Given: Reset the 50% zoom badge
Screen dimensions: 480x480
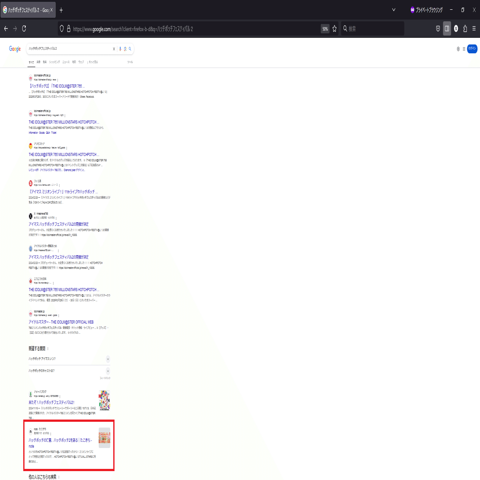Looking at the screenshot, I should tap(325, 29).
